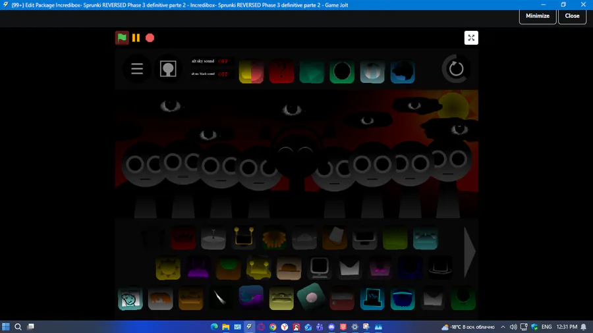Image resolution: width=593 pixels, height=333 pixels.
Task: Open Windows taskbar search
Action: (x=18, y=326)
